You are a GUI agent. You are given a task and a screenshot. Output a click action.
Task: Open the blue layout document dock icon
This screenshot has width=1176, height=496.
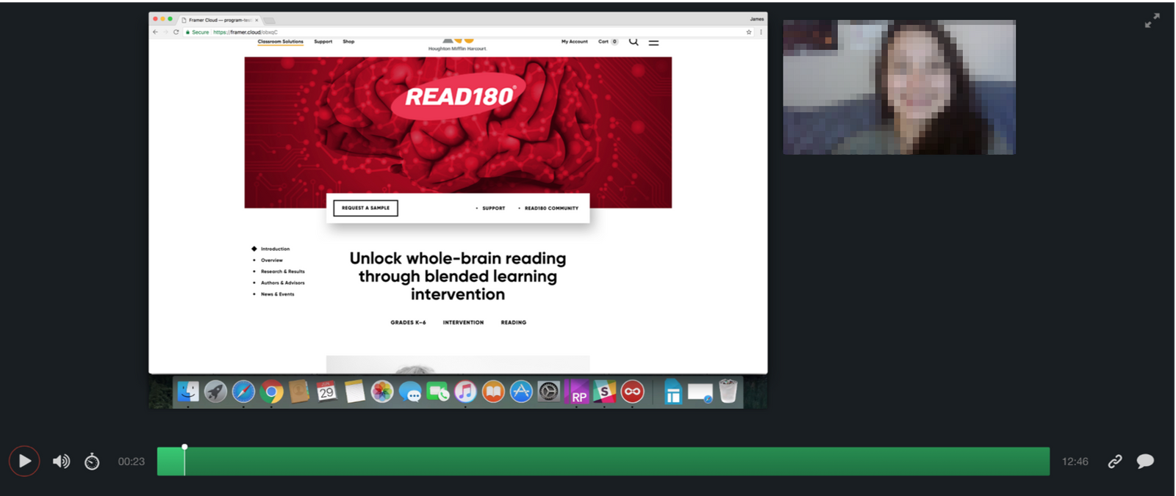point(673,392)
